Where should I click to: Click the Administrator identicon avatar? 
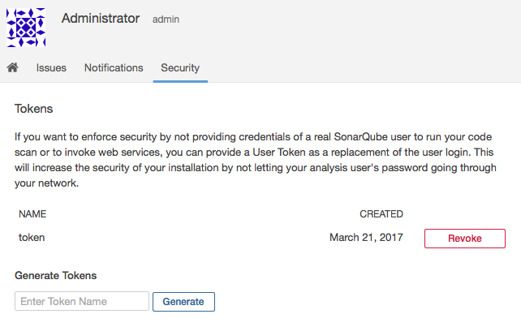[26, 28]
